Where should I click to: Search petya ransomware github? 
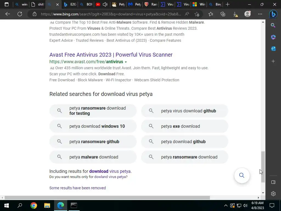[x=93, y=141]
